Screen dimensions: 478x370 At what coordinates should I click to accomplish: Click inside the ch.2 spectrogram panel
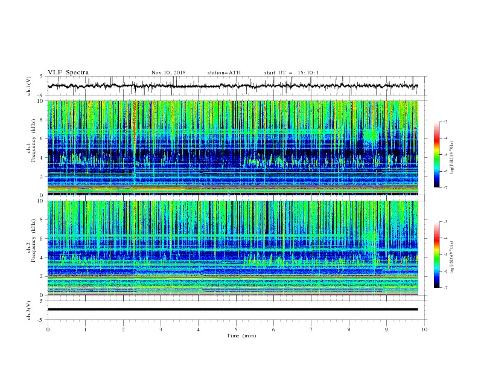tap(232, 248)
